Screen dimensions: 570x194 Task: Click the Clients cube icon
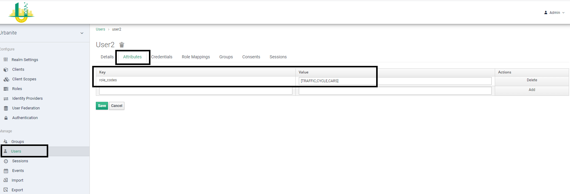pos(6,70)
